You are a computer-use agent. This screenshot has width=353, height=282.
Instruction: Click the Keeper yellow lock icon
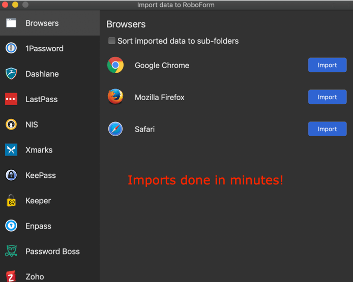tap(11, 201)
